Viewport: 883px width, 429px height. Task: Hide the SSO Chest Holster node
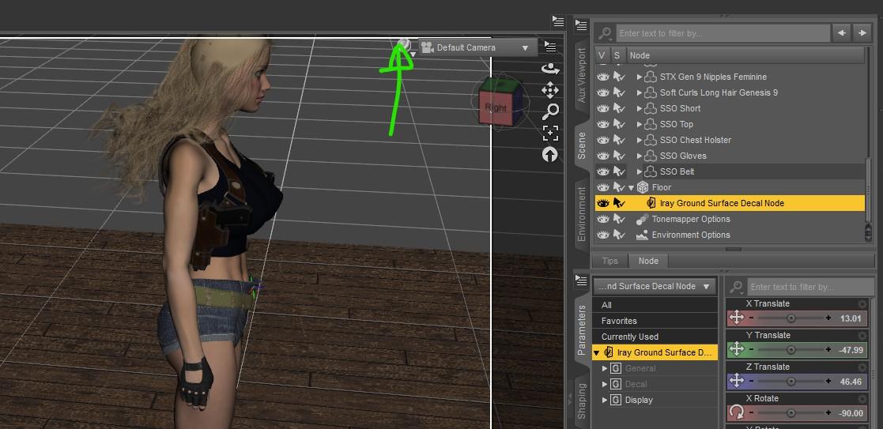[603, 140]
